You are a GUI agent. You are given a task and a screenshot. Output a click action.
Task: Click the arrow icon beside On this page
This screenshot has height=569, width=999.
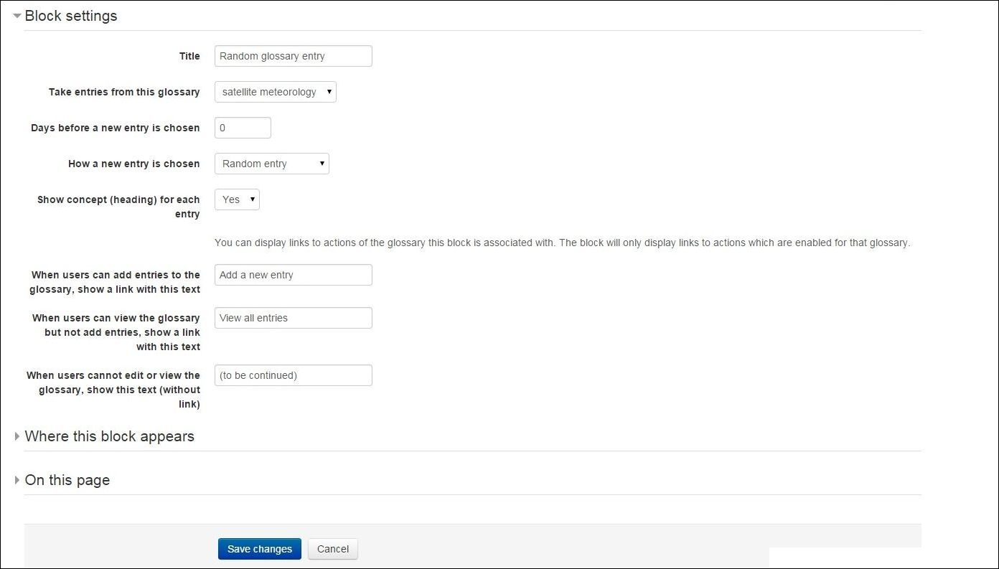click(17, 480)
